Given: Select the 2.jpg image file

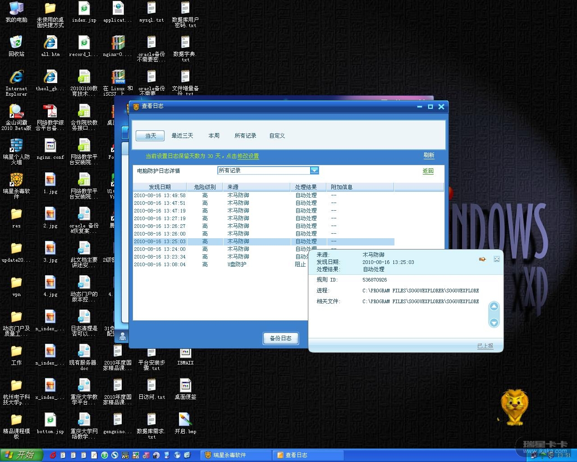Looking at the screenshot, I should tap(50, 218).
